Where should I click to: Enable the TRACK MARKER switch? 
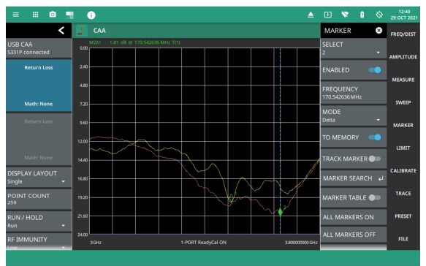[375, 159]
